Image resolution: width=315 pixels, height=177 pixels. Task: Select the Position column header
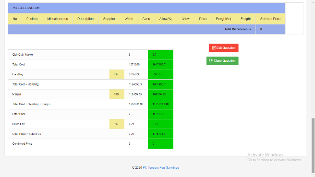[32, 19]
